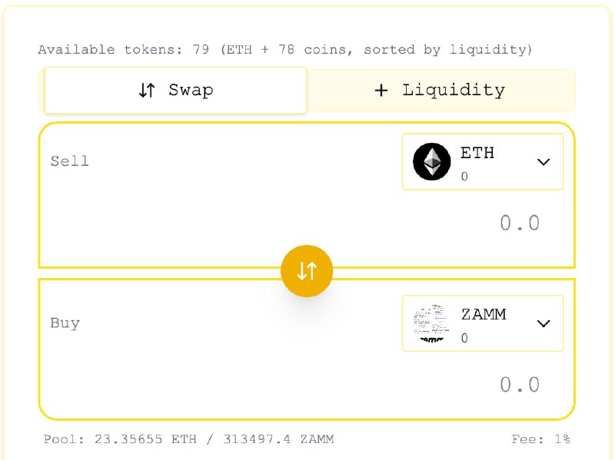The height and width of the screenshot is (460, 615).
Task: Switch to the Liquidity tab
Action: pos(440,91)
